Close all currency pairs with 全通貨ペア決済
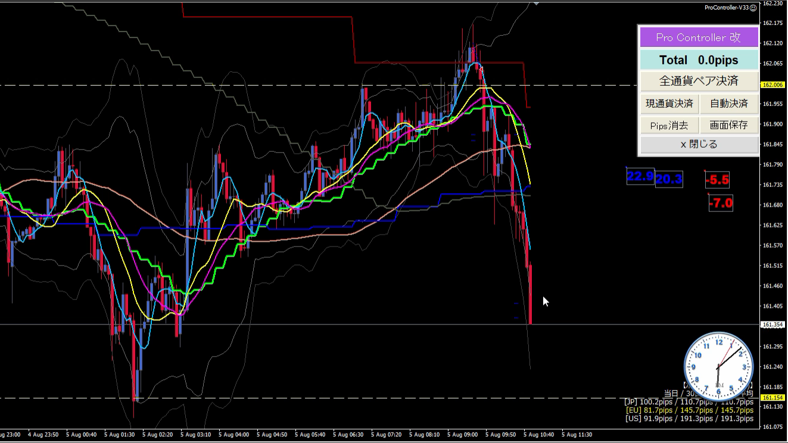 coord(699,81)
